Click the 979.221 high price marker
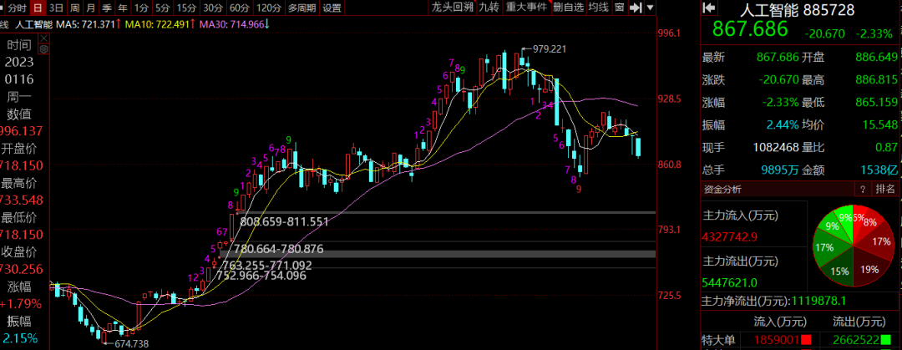 point(550,49)
